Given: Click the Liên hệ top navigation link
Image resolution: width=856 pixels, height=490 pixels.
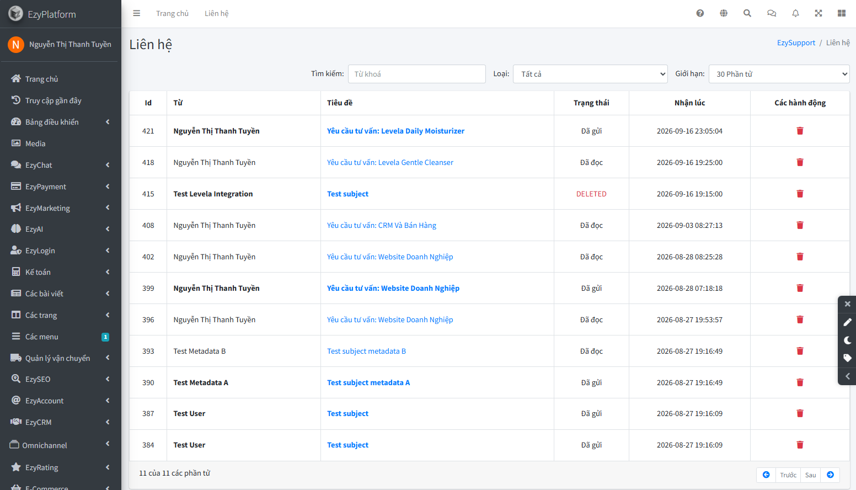Looking at the screenshot, I should tap(217, 13).
